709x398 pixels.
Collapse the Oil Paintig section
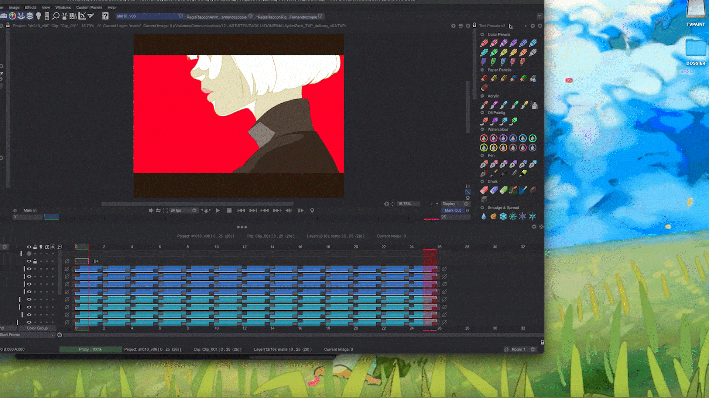click(x=482, y=113)
